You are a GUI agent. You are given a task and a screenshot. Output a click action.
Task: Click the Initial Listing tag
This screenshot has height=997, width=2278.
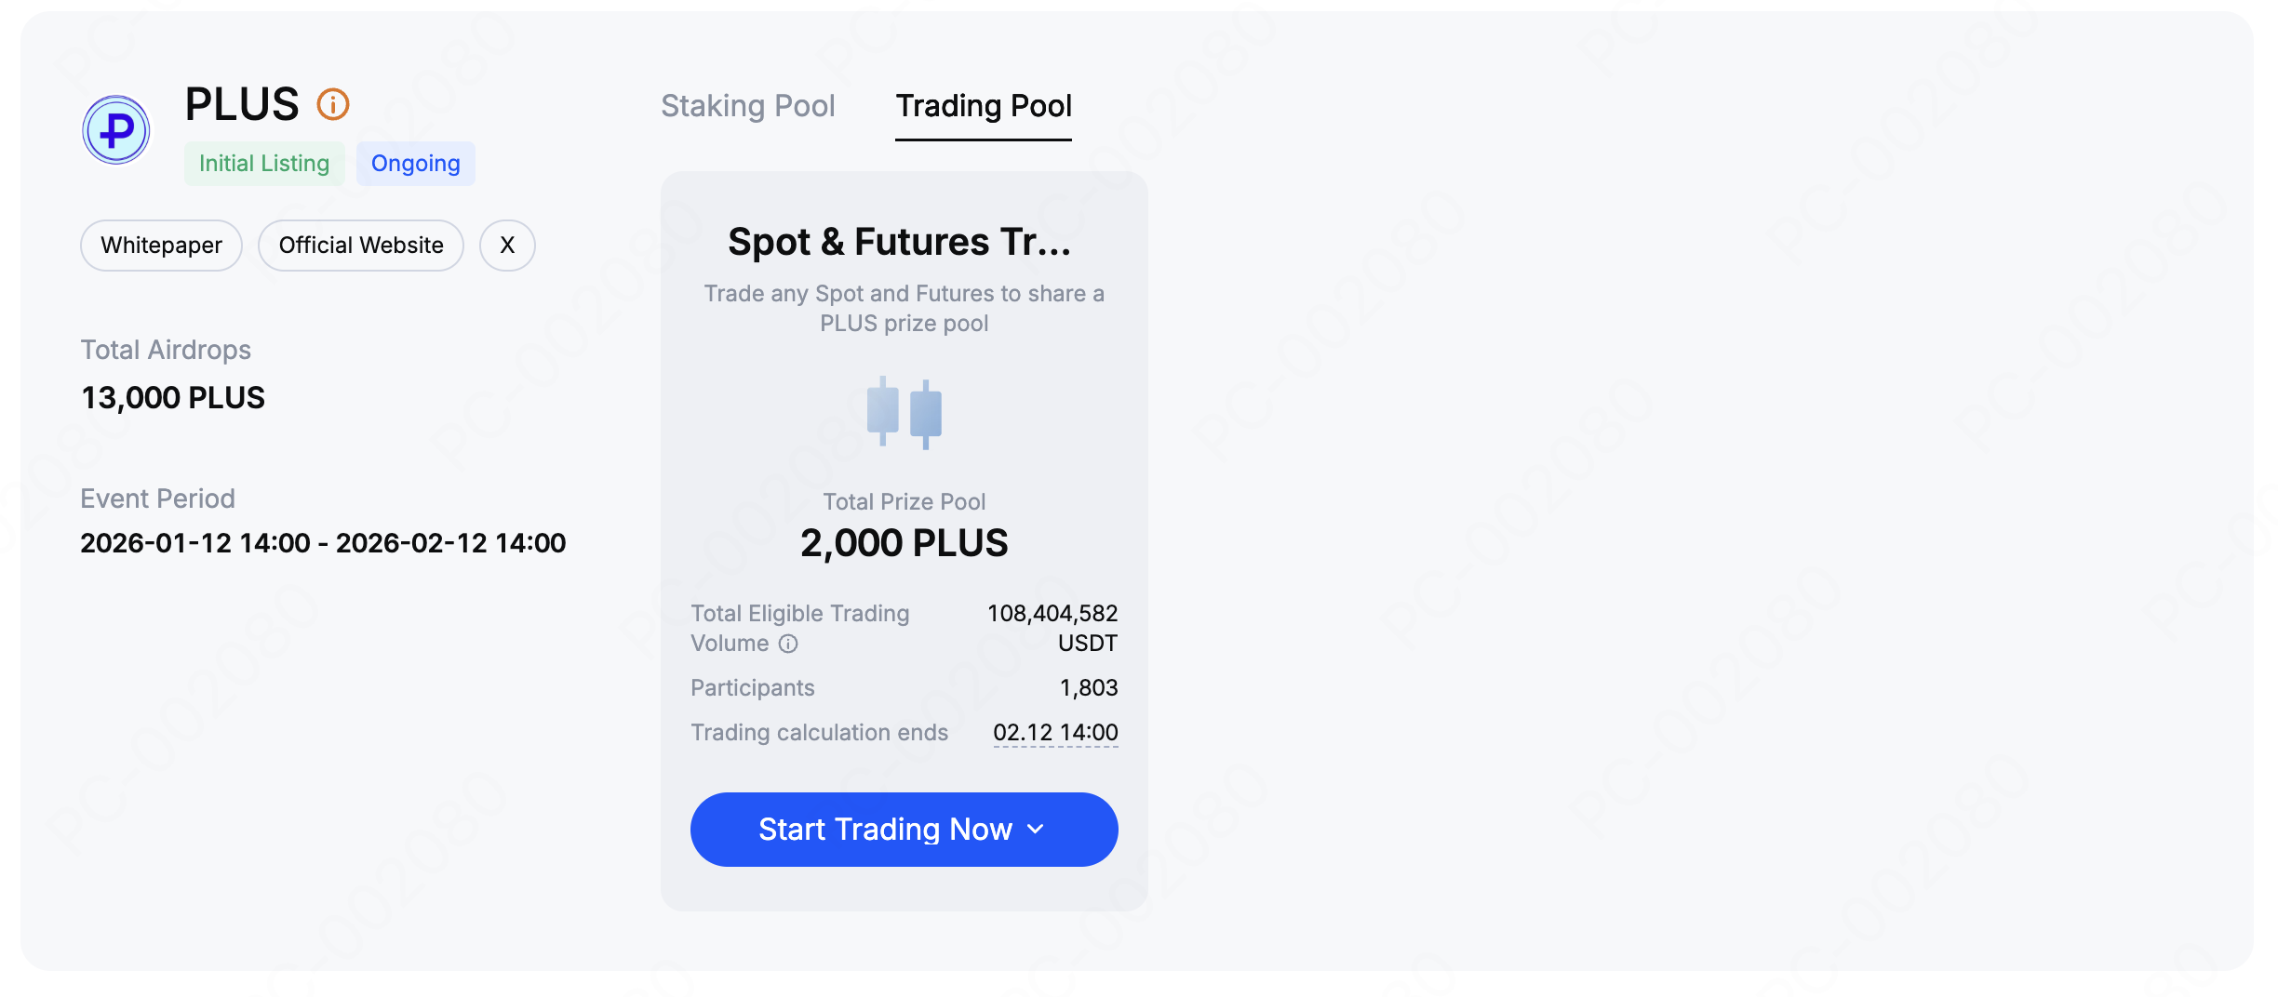[x=264, y=164]
